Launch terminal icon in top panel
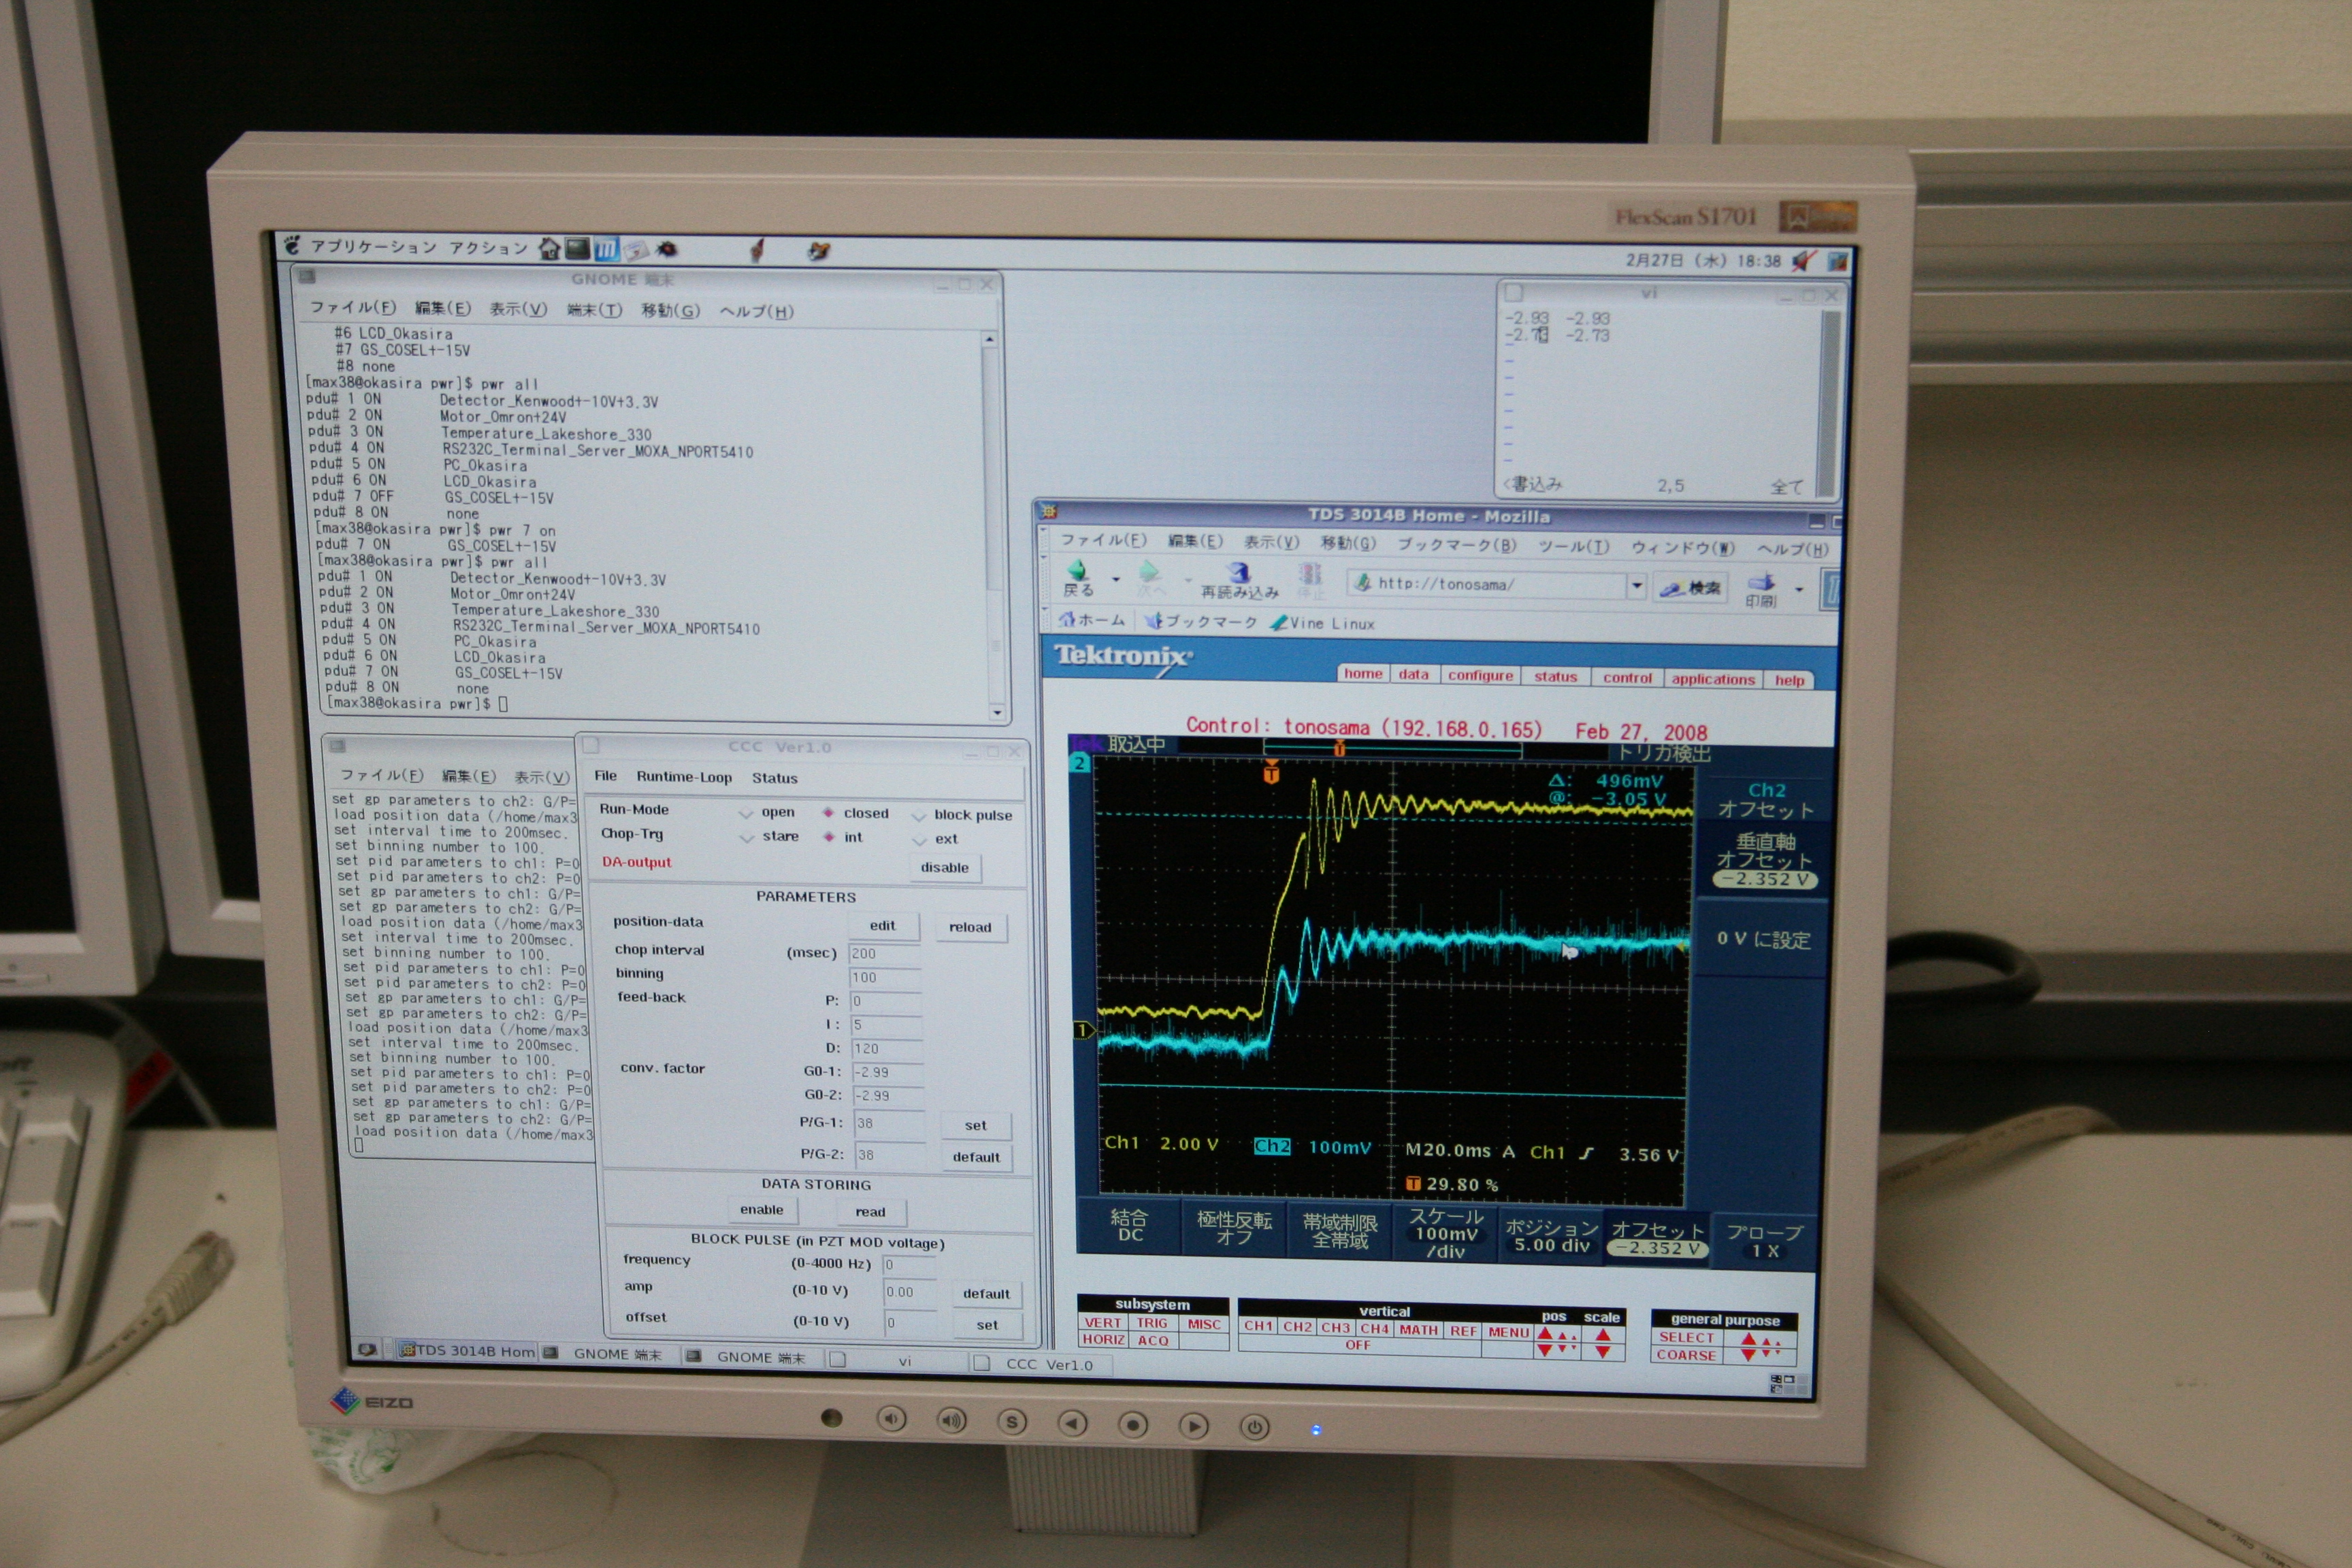The width and height of the screenshot is (2352, 1568). point(577,248)
